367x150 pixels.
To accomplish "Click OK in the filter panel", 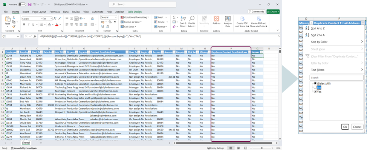I will point(345,127).
